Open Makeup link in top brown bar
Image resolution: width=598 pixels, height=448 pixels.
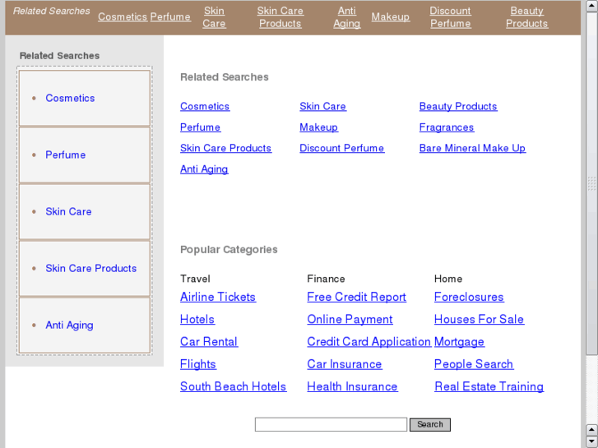tap(391, 16)
